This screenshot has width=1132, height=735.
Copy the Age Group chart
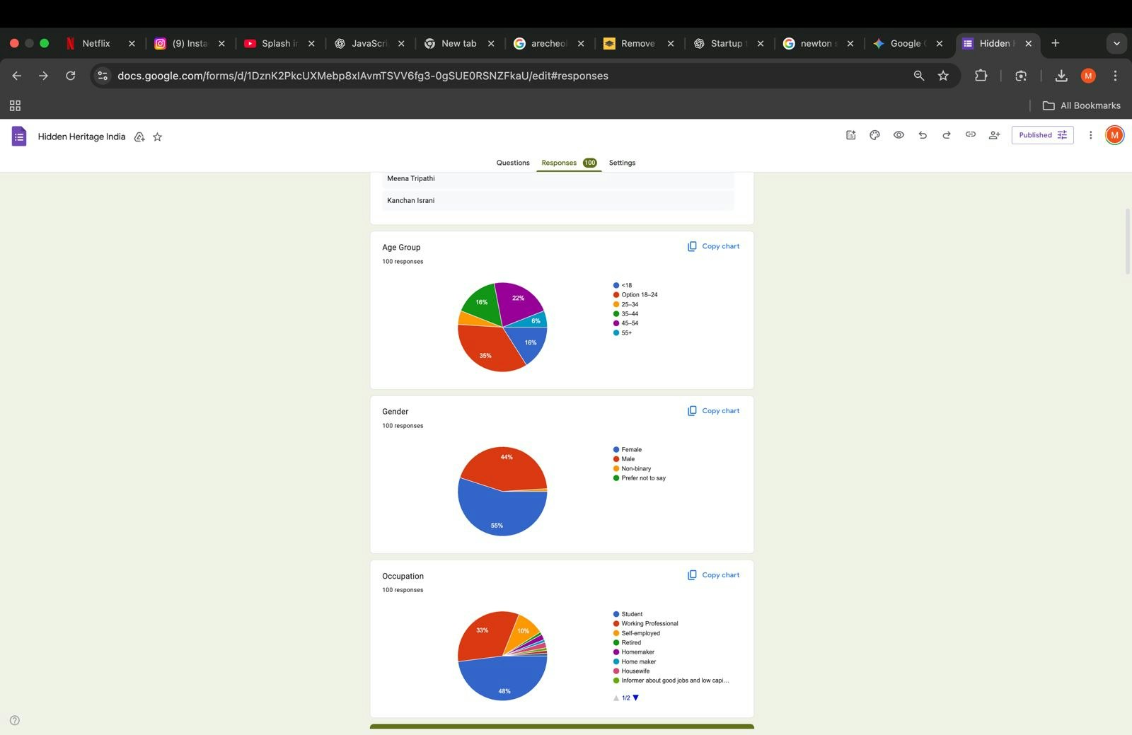click(x=713, y=246)
